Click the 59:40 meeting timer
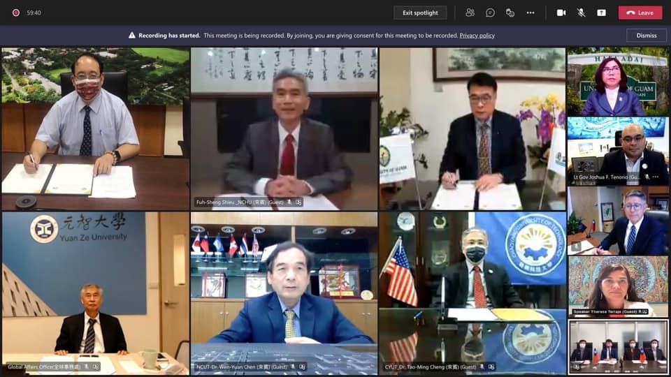The image size is (671, 377). [34, 13]
